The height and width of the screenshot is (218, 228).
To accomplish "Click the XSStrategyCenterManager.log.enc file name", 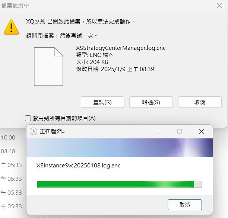I will (121, 48).
